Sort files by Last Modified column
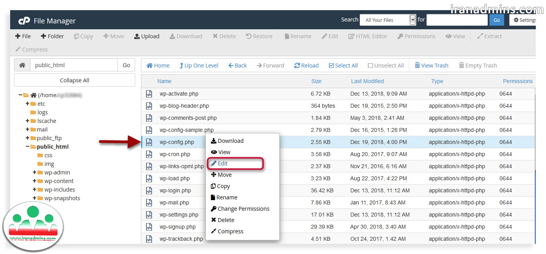 tap(368, 81)
